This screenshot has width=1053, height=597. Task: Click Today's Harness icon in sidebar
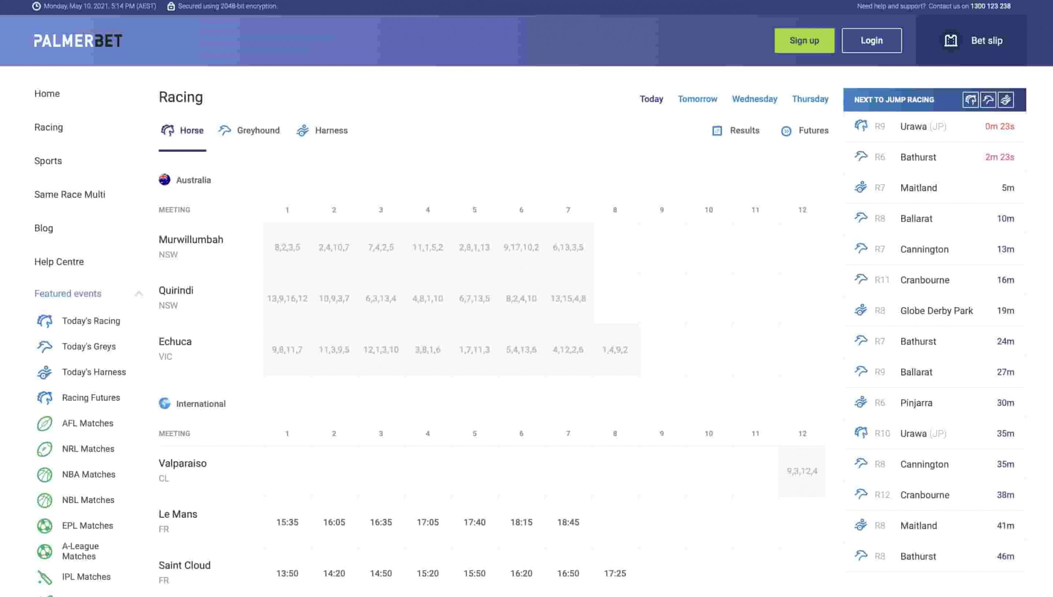44,372
